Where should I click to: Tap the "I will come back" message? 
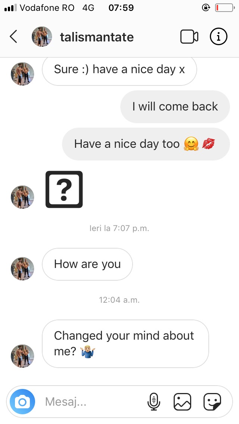coord(175,107)
